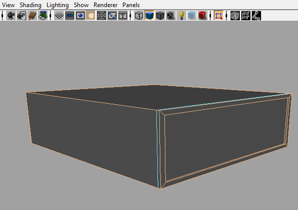Toggle the Safe Title icon
This screenshot has width=298, height=210.
click(x=123, y=15)
